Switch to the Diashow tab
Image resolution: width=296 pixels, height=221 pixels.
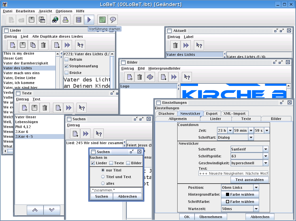pos(166,113)
